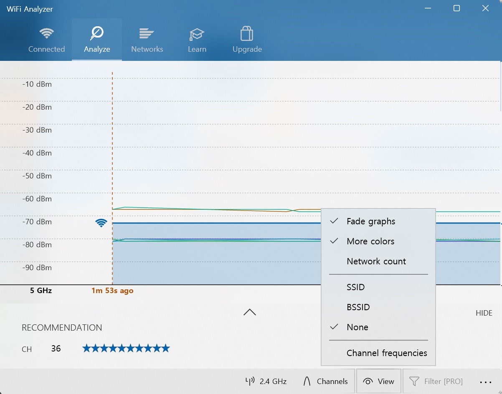Minimize the WiFi Analyzer window
The height and width of the screenshot is (394, 502).
click(x=428, y=8)
